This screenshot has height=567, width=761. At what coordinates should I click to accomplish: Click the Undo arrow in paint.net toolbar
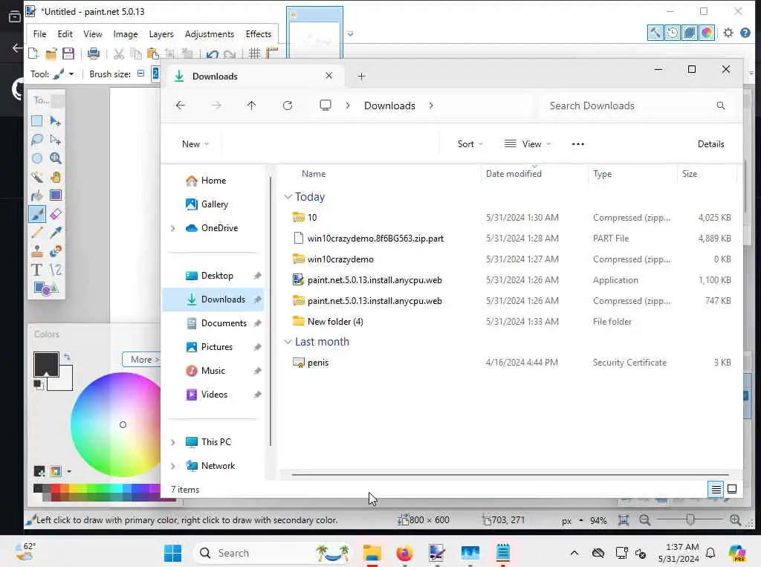(x=212, y=54)
